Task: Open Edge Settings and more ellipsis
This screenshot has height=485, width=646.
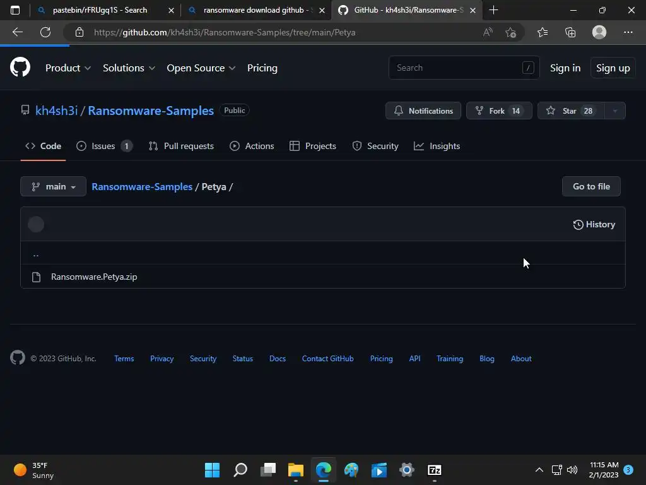Action: pyautogui.click(x=628, y=32)
